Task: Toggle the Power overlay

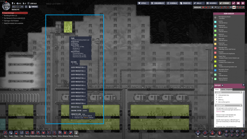Action: click(206, 7)
